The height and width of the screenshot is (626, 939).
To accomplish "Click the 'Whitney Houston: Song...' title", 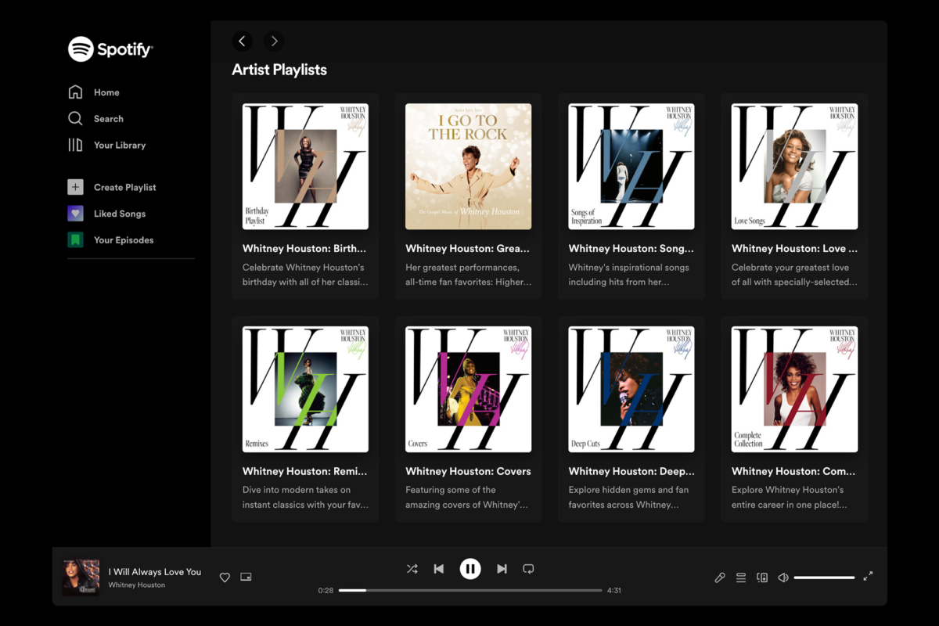I will click(631, 249).
